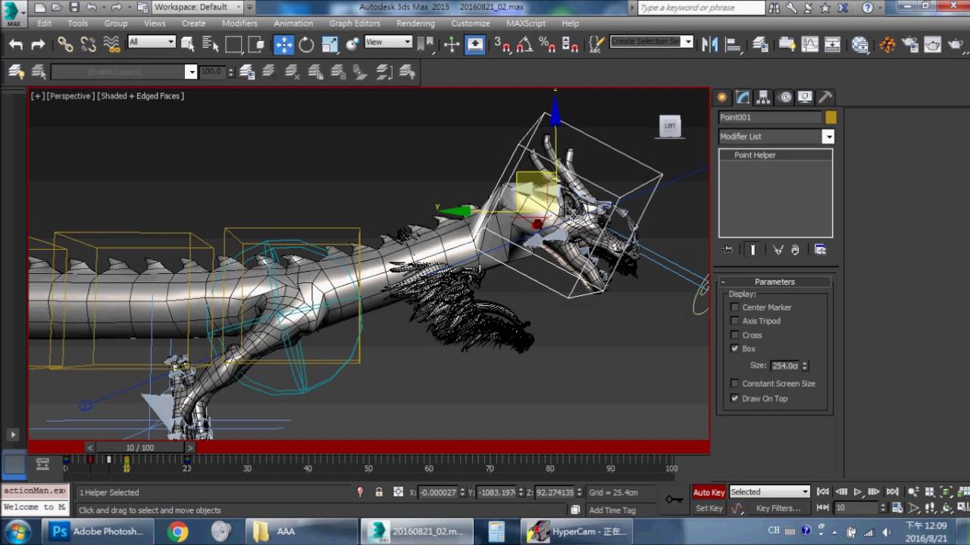Viewport: 970px width, 545px height.
Task: Open the reference coordinate 'View' dropdown
Action: 387,42
